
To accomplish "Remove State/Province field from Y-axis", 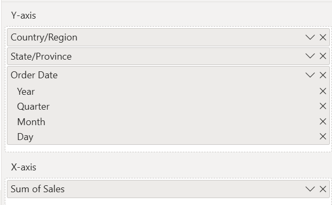I will coord(322,56).
